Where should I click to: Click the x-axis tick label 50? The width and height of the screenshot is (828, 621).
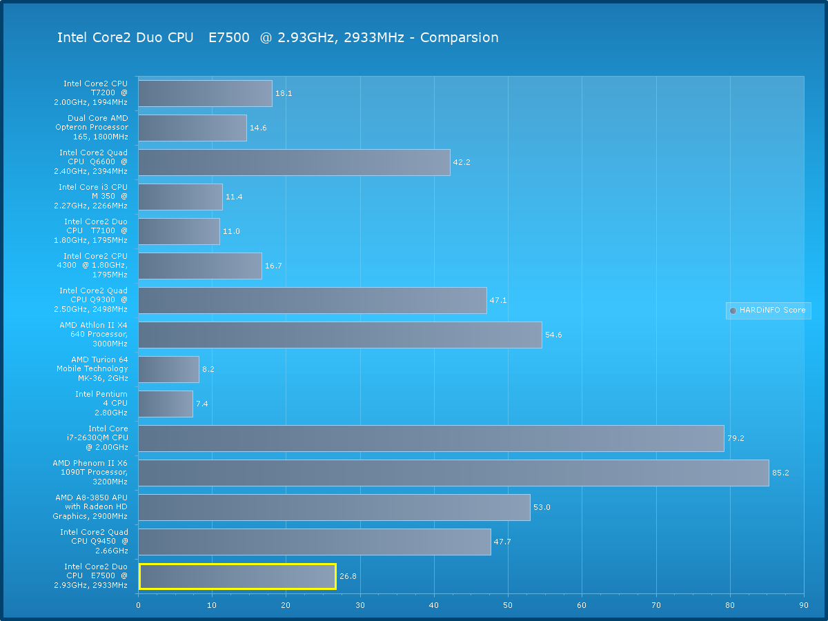point(508,605)
